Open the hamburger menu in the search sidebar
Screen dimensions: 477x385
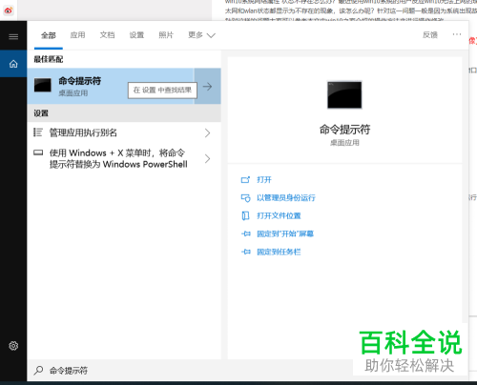[13, 37]
